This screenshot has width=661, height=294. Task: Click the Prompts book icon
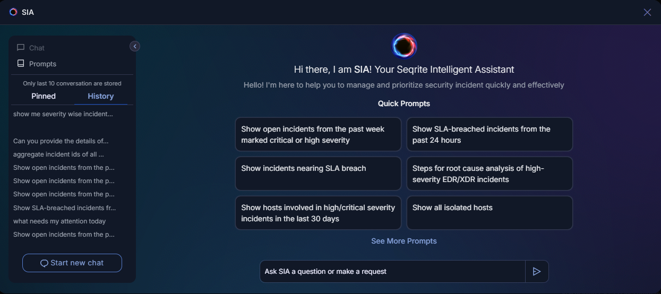point(21,64)
